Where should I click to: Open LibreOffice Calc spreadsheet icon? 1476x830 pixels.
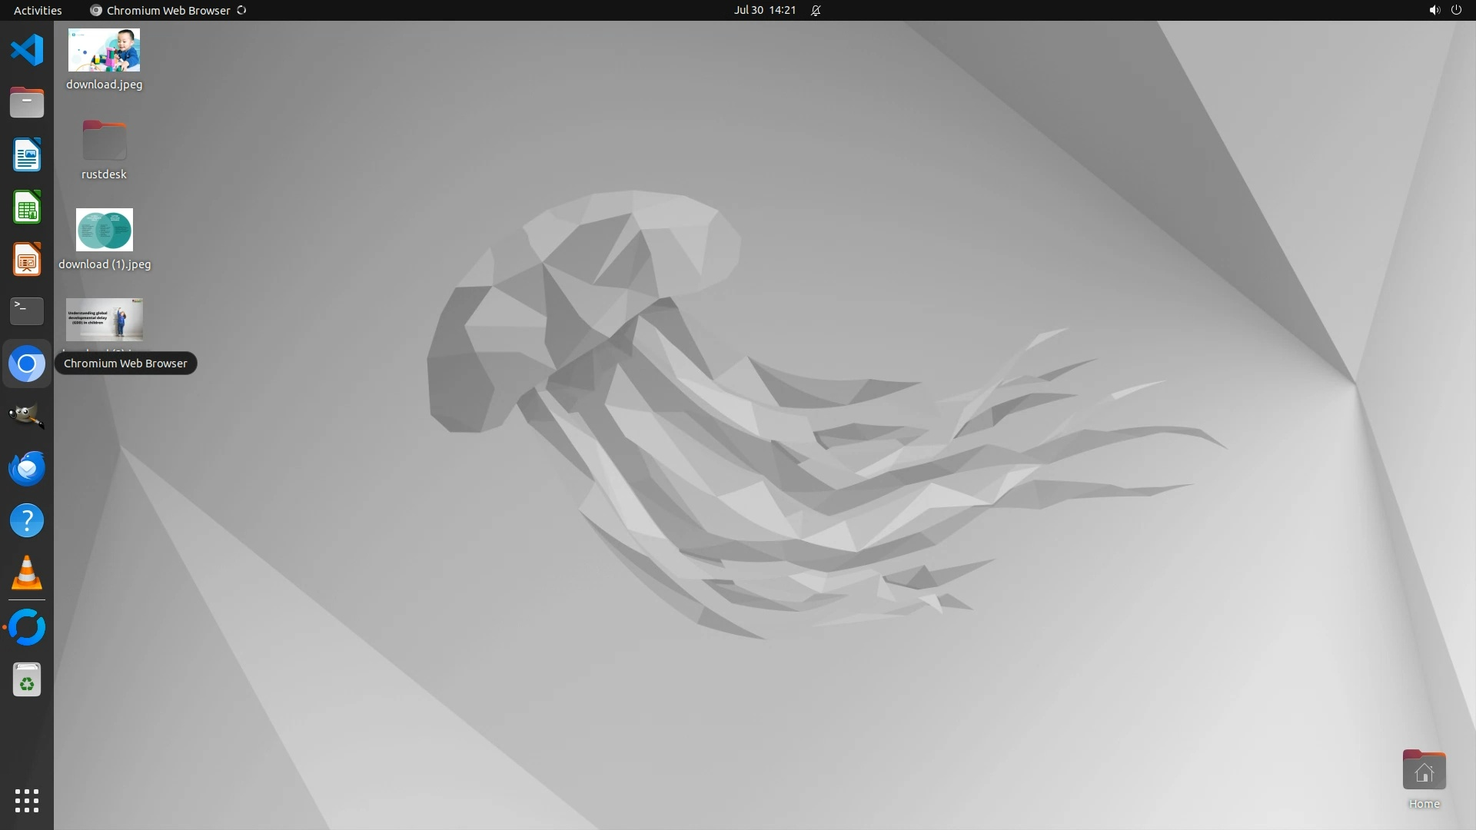coord(27,207)
